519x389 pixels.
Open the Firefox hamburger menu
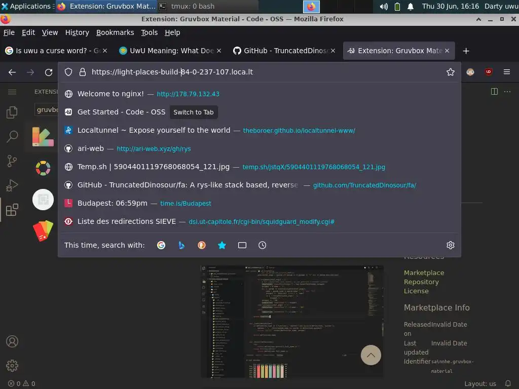pyautogui.click(x=507, y=72)
